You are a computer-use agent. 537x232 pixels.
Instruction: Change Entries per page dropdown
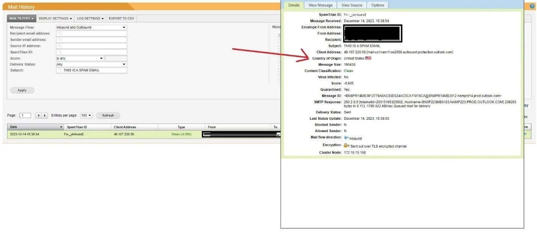tap(86, 116)
